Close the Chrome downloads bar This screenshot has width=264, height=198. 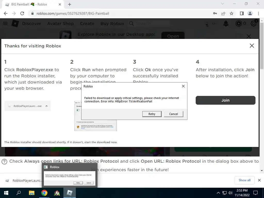259,180
